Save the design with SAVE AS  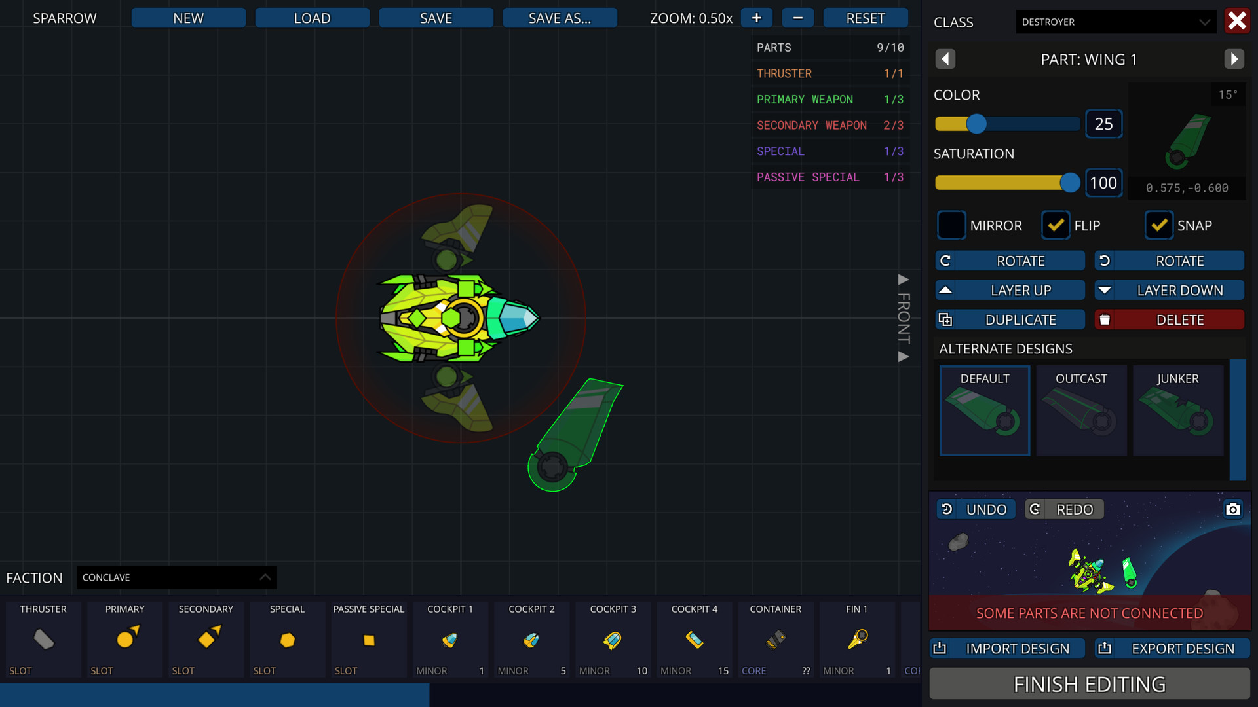point(560,18)
